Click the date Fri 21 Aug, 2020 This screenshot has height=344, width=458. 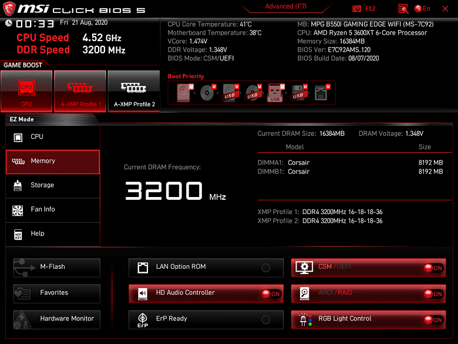tap(83, 22)
